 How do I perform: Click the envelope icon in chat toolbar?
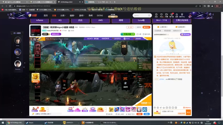pyautogui.click(x=158, y=108)
